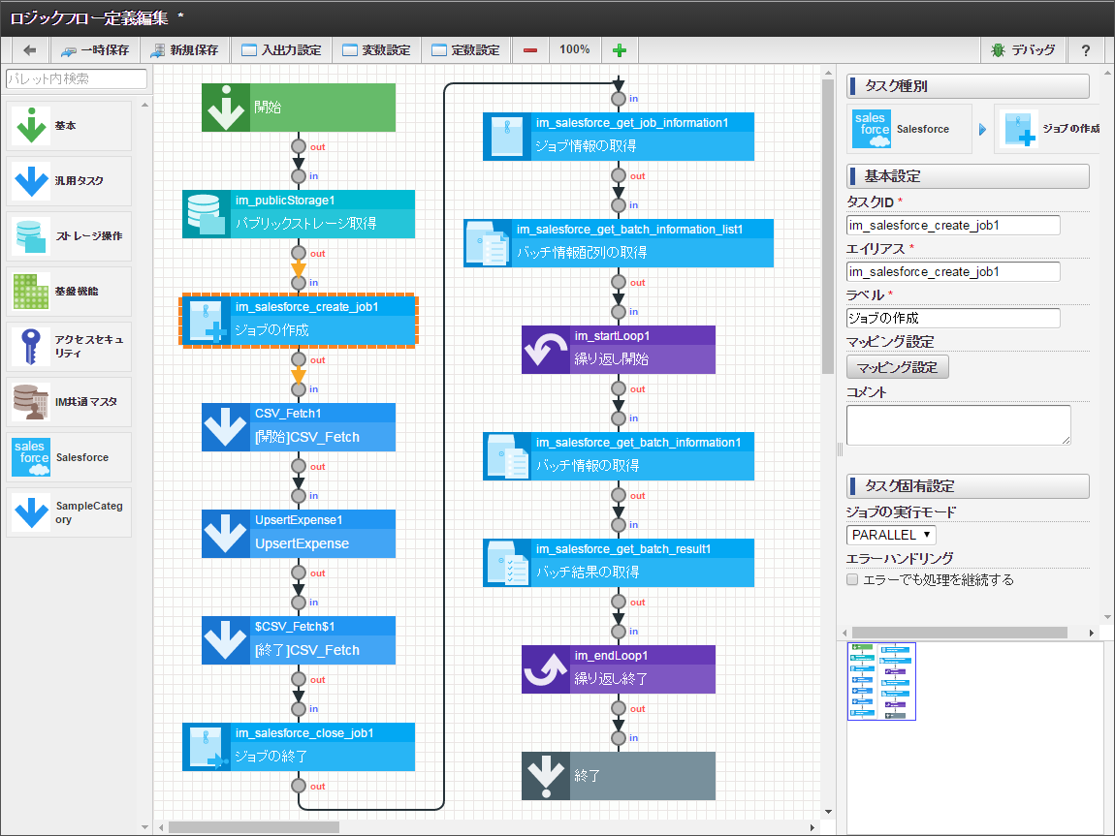Click the red minus zoom-out icon
Screen dimensions: 1115x836
(529, 50)
